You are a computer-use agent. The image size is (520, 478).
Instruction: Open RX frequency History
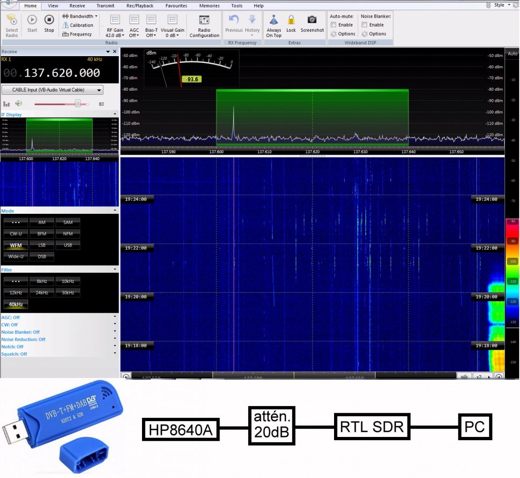click(252, 25)
